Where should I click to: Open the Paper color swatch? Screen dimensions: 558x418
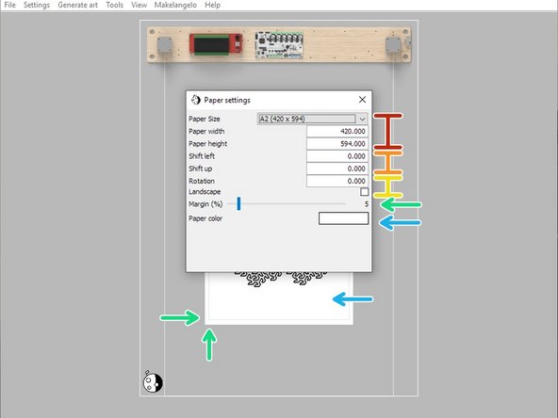tap(343, 218)
